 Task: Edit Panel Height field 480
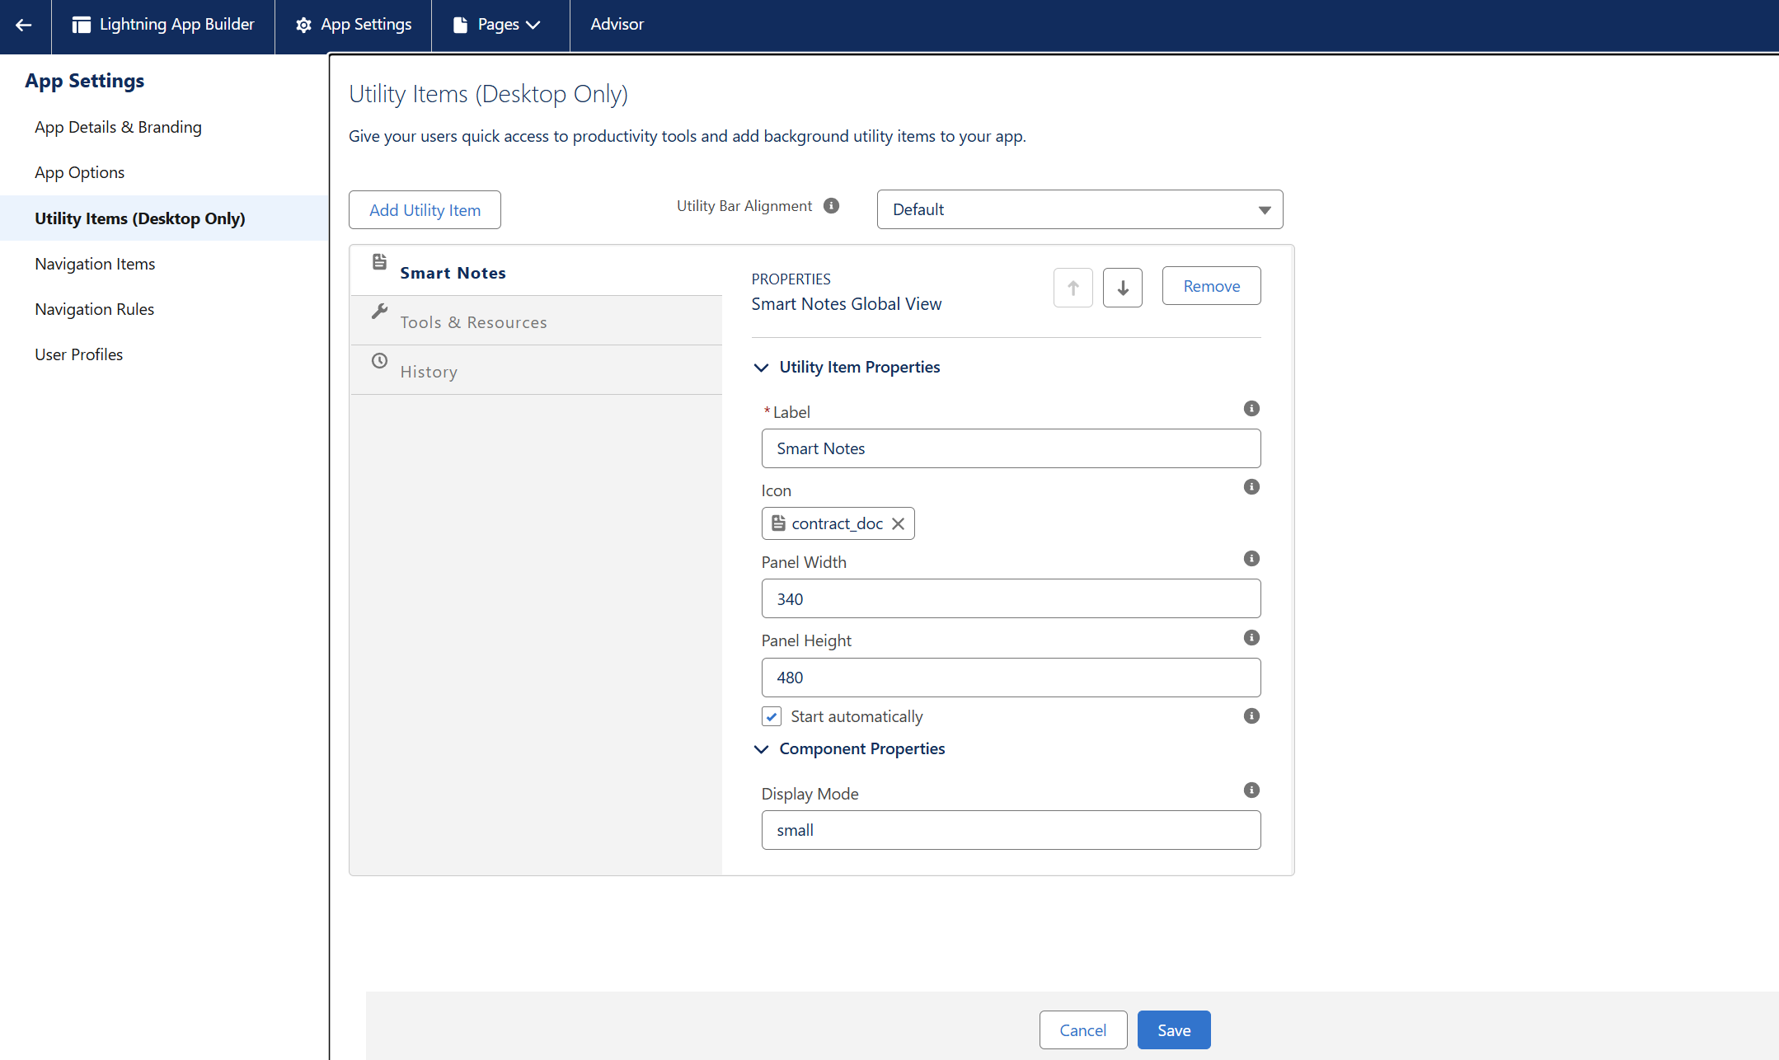tap(1011, 678)
